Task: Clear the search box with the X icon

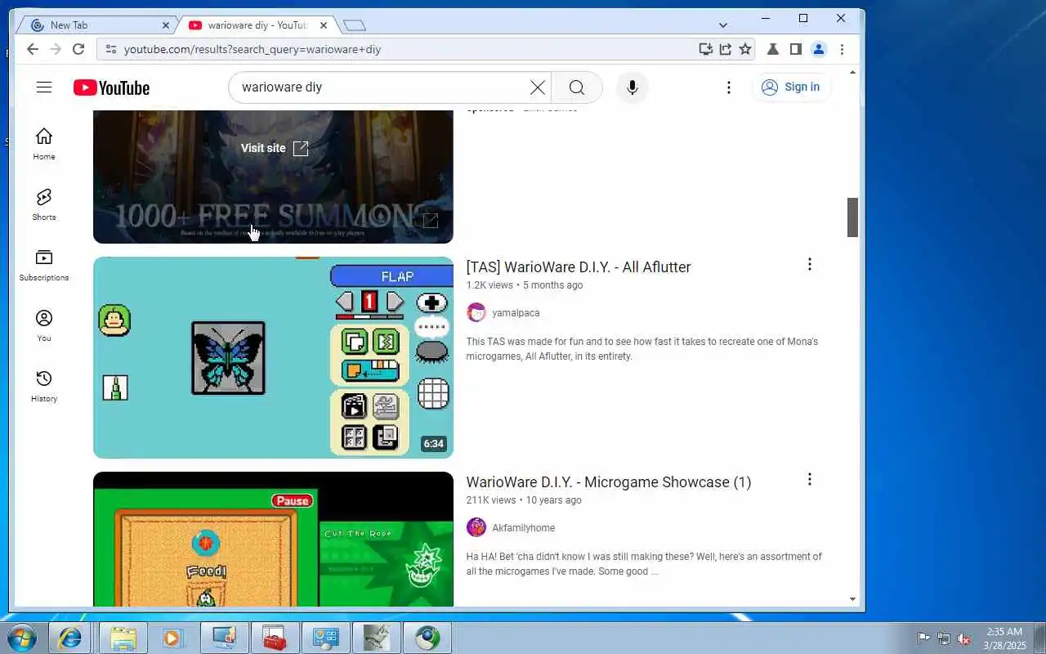Action: (537, 87)
